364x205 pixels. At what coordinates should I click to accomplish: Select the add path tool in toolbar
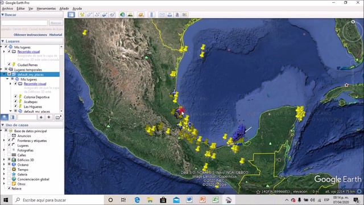click(x=97, y=15)
